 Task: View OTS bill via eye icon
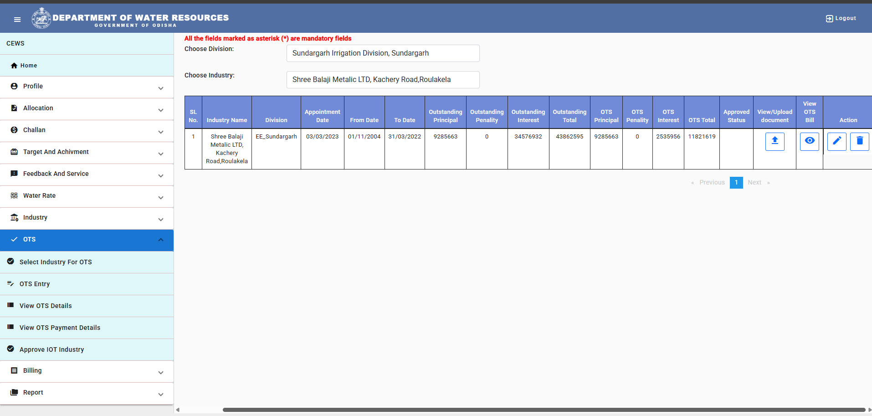tap(810, 141)
